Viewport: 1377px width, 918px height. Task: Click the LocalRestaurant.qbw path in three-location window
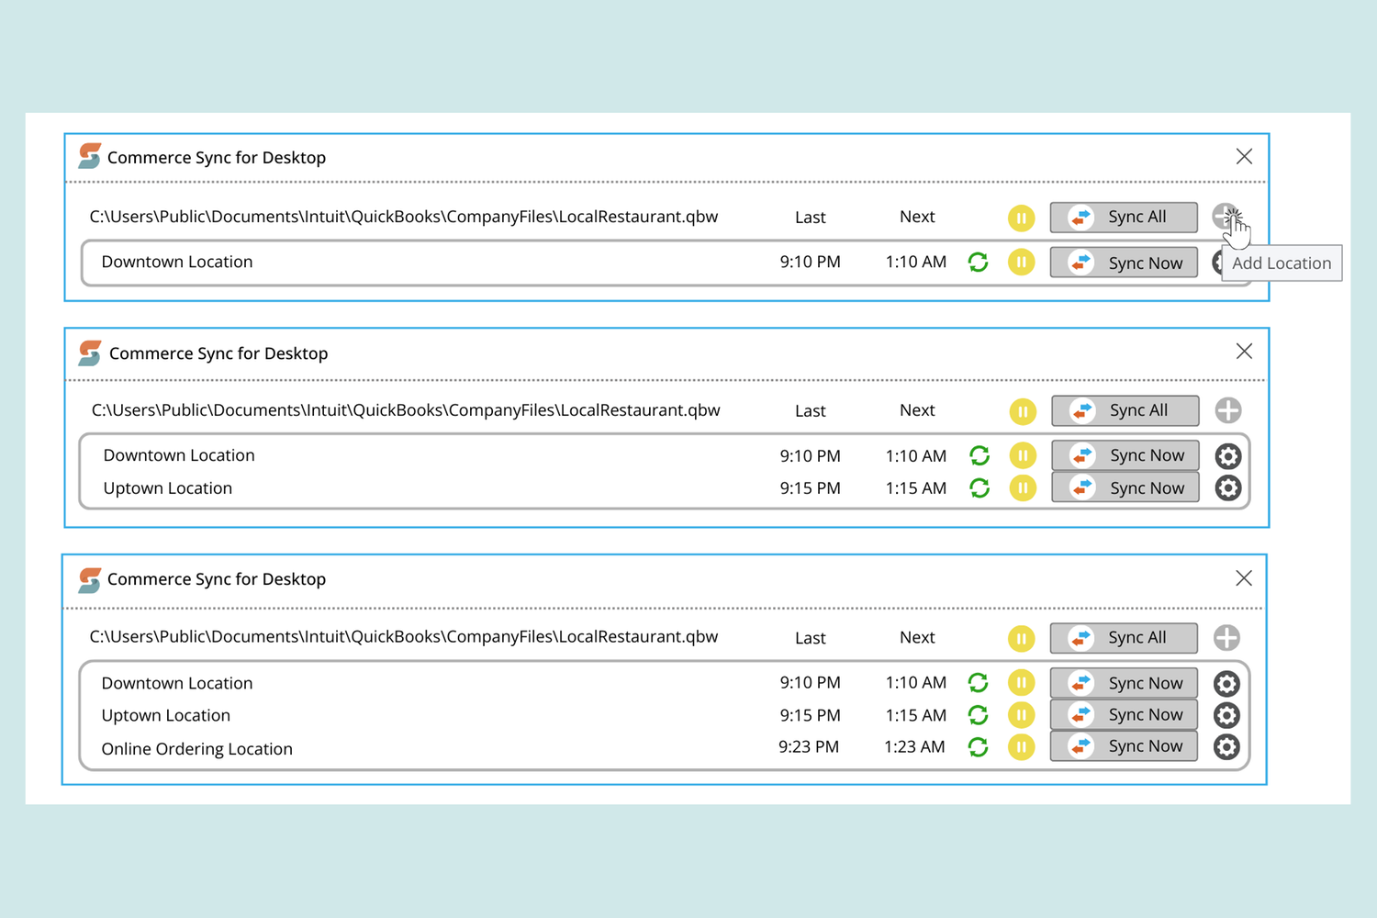[x=403, y=637]
